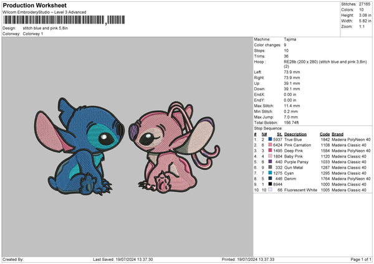Pick the Cyan thread color swatch
The image size is (374, 264).
pos(271,173)
